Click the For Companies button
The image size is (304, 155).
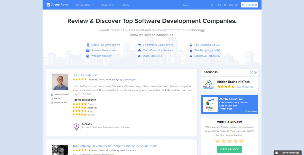click(249, 5)
